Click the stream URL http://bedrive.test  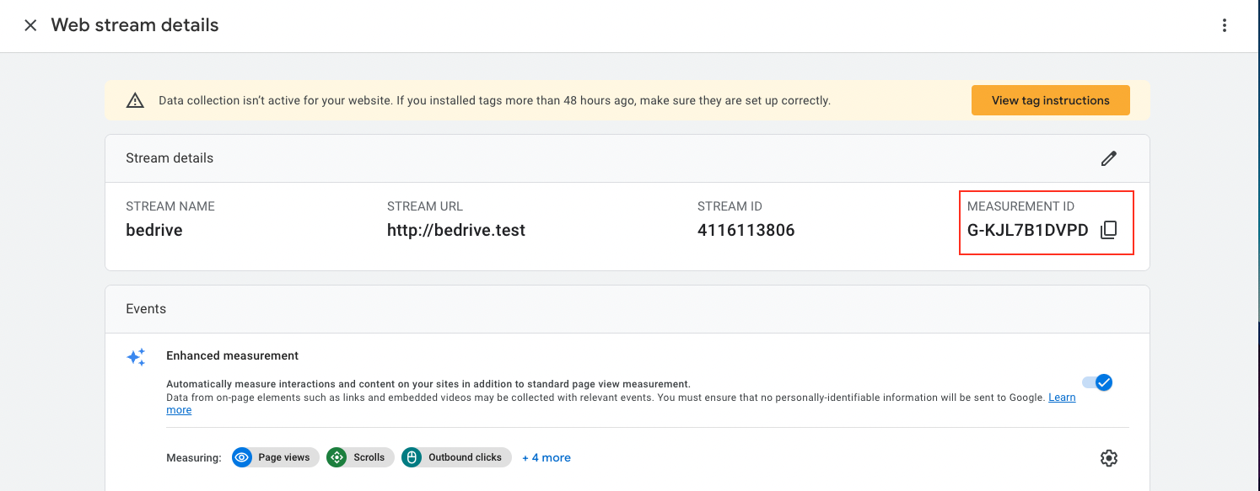(x=456, y=230)
